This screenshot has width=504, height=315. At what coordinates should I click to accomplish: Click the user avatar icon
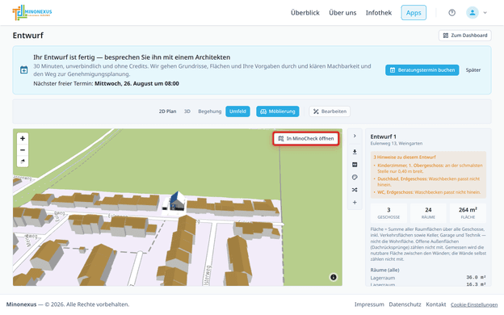click(472, 13)
